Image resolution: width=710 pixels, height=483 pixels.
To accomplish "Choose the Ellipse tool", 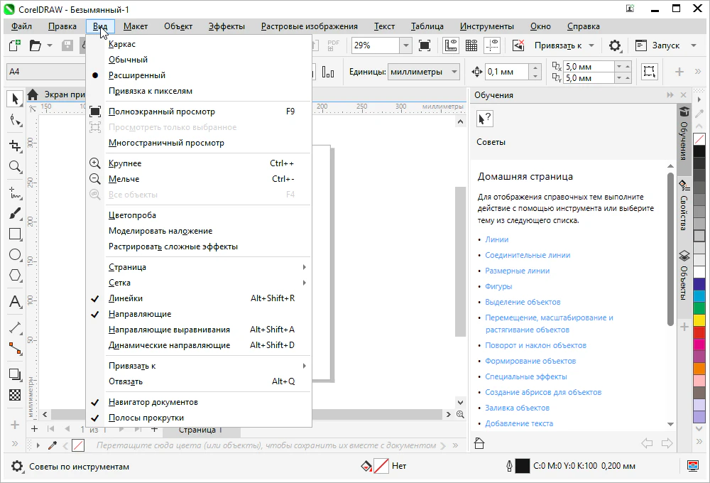I will click(x=14, y=254).
